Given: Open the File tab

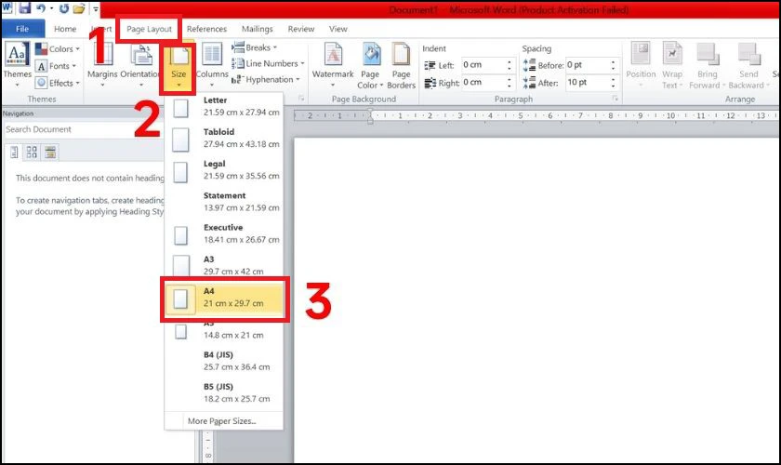Looking at the screenshot, I should pyautogui.click(x=22, y=29).
